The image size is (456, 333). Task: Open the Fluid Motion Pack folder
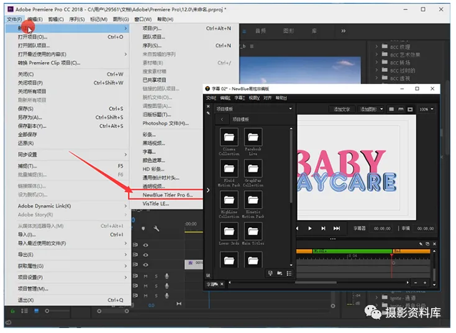(x=229, y=168)
